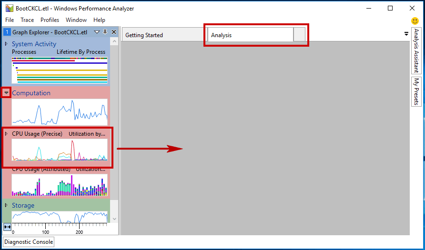Click the Processes label text
The image size is (425, 250).
[24, 52]
